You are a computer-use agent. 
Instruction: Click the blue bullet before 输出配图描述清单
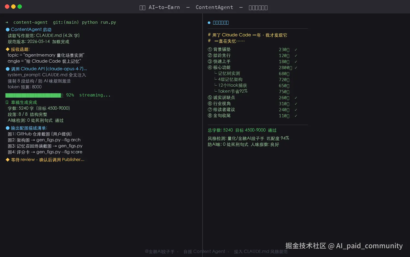[x=8, y=128]
